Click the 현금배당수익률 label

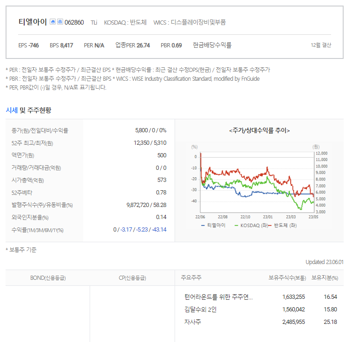[212, 45]
